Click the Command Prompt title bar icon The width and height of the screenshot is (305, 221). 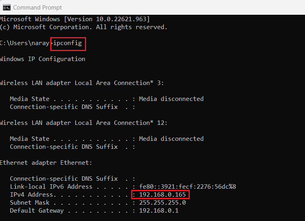(7, 8)
